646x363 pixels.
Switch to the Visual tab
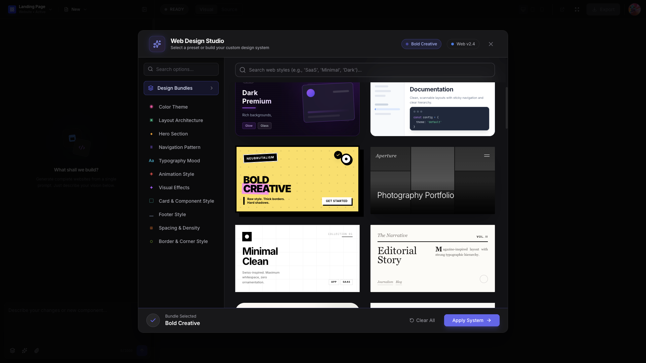pyautogui.click(x=206, y=9)
